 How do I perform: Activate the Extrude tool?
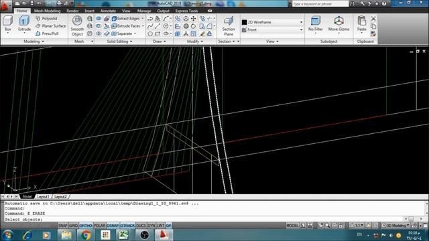point(24,24)
